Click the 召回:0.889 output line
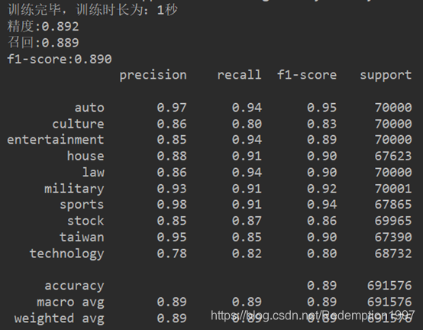423x330 pixels. [44, 43]
